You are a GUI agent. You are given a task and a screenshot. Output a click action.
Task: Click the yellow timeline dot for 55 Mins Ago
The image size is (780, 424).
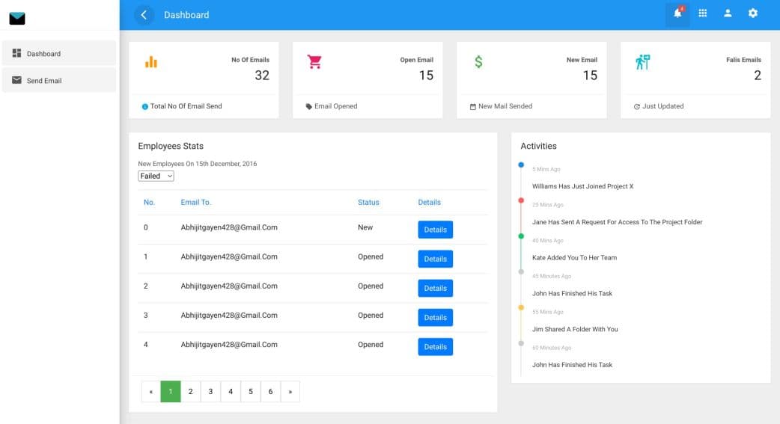pos(521,307)
